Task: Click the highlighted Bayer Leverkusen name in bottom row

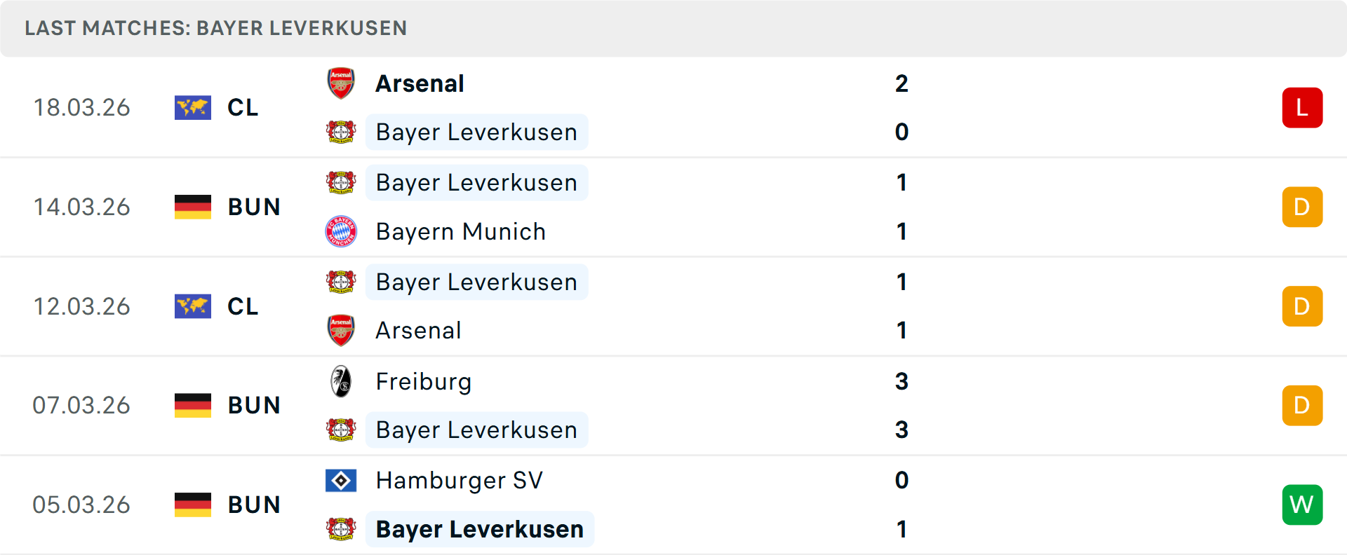Action: [480, 530]
